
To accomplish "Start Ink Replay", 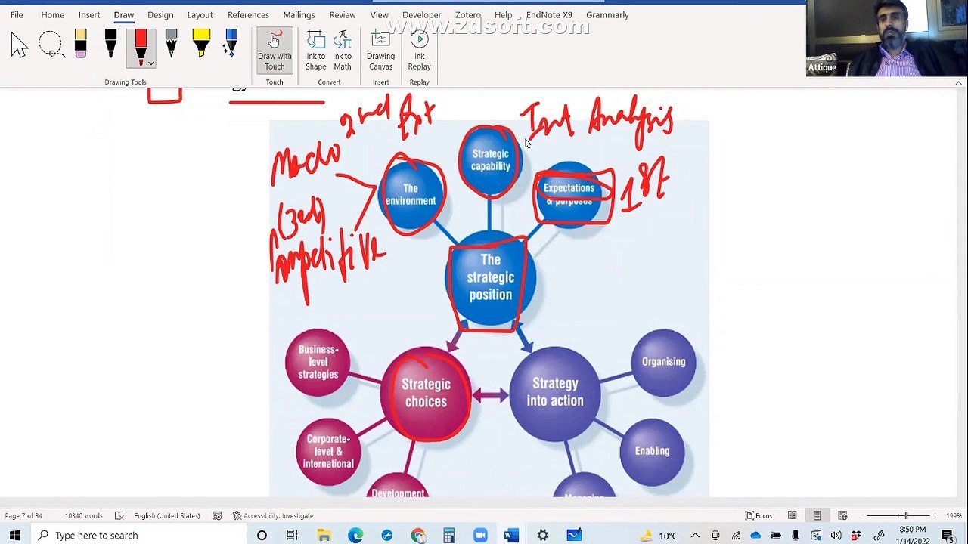I will click(x=419, y=51).
